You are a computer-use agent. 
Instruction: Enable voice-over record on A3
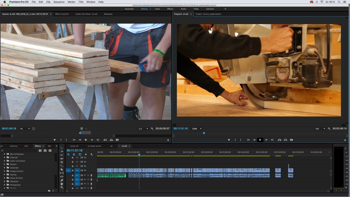coord(91,184)
